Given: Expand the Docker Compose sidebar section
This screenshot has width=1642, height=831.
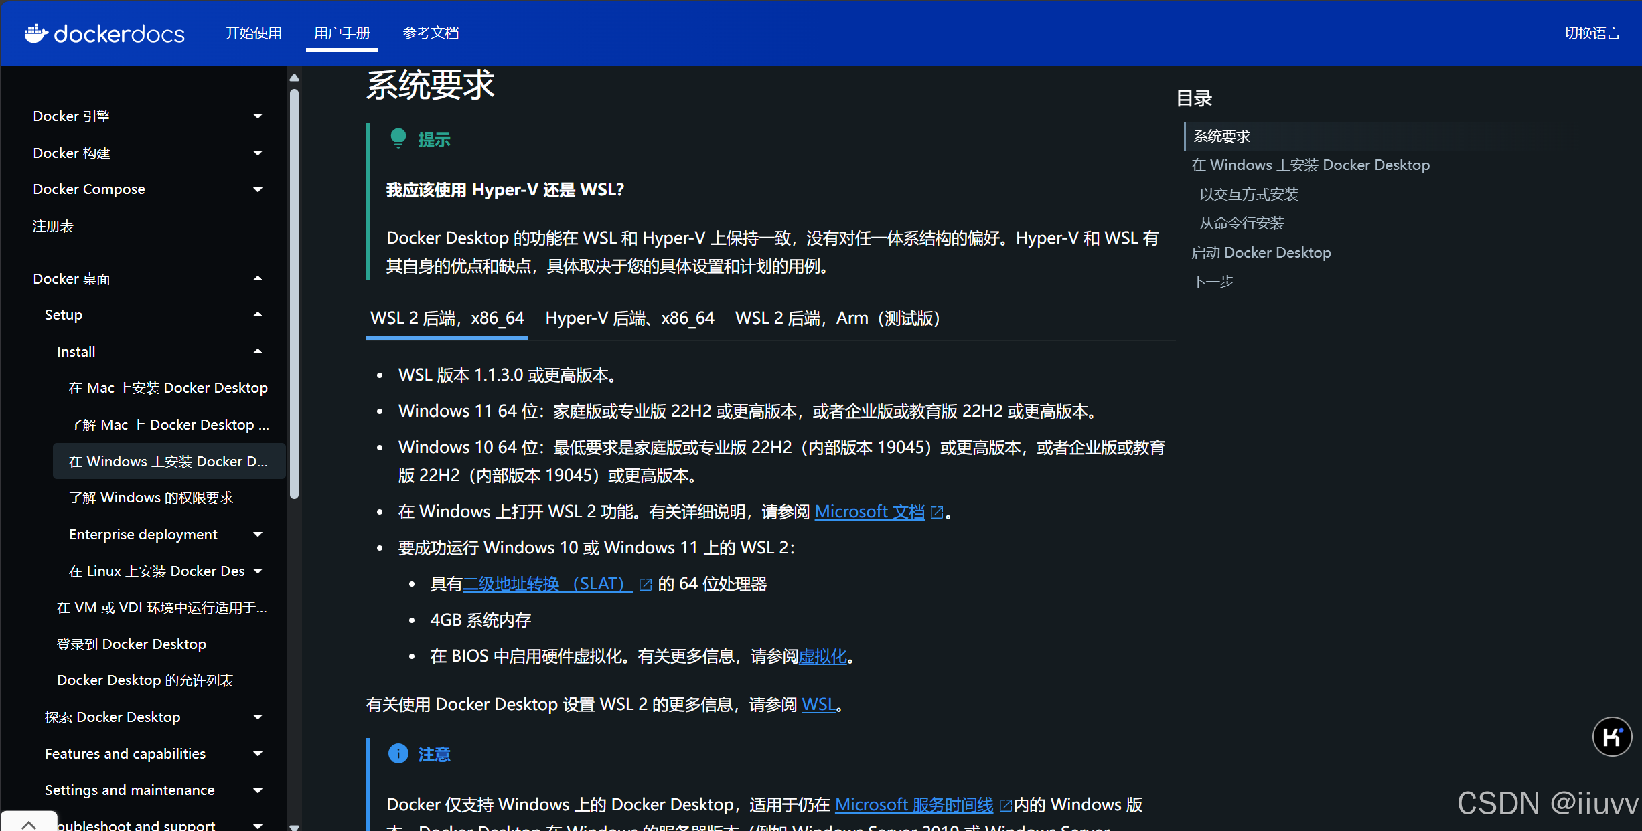Looking at the screenshot, I should click(x=258, y=189).
